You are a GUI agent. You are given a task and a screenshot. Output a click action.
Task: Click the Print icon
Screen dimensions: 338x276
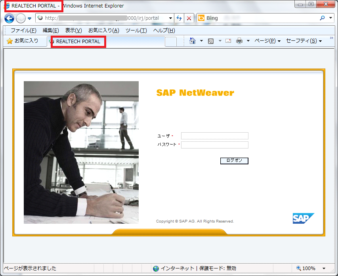pyautogui.click(x=239, y=41)
